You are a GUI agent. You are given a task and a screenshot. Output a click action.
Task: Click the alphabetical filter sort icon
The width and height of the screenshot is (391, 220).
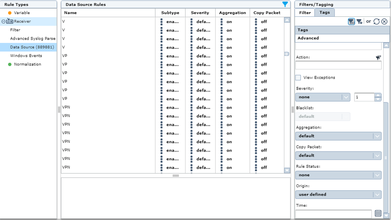(351, 21)
